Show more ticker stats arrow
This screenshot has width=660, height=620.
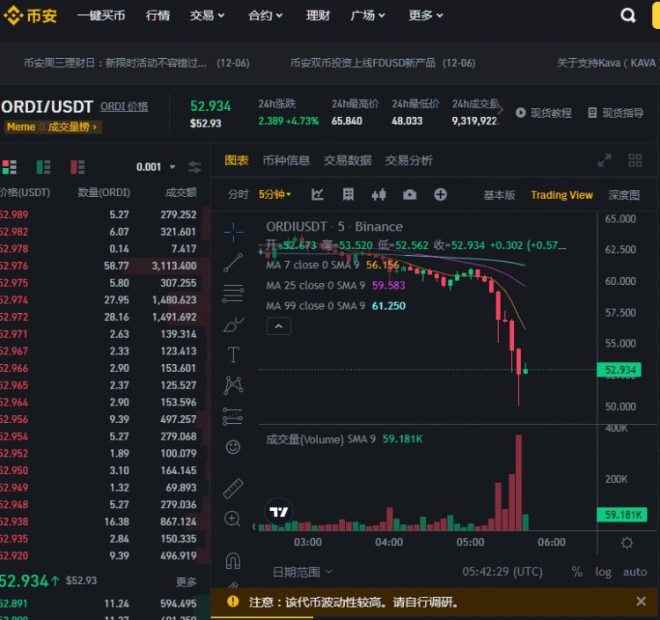pos(501,110)
